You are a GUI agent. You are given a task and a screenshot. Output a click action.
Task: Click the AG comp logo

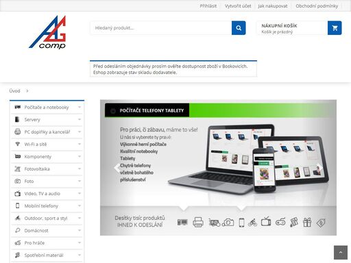click(47, 32)
